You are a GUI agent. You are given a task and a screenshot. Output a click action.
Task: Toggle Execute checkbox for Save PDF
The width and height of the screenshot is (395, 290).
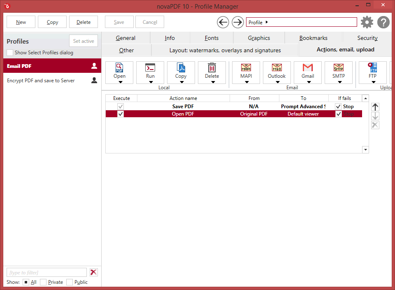[x=121, y=107]
